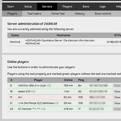This screenshot has width=121, height=121.
Task: Click player slot number 21
Action: (x=11, y=103)
